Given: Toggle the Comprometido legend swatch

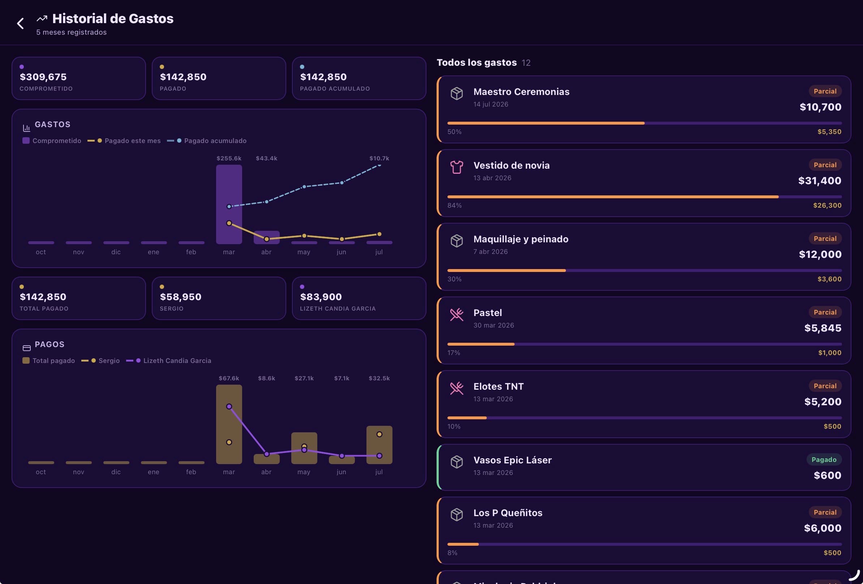Looking at the screenshot, I should tap(26, 140).
